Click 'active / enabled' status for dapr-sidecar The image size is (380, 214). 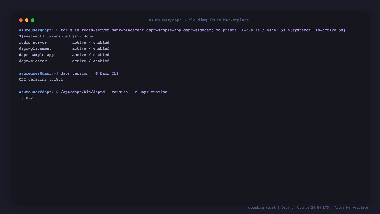click(x=91, y=61)
